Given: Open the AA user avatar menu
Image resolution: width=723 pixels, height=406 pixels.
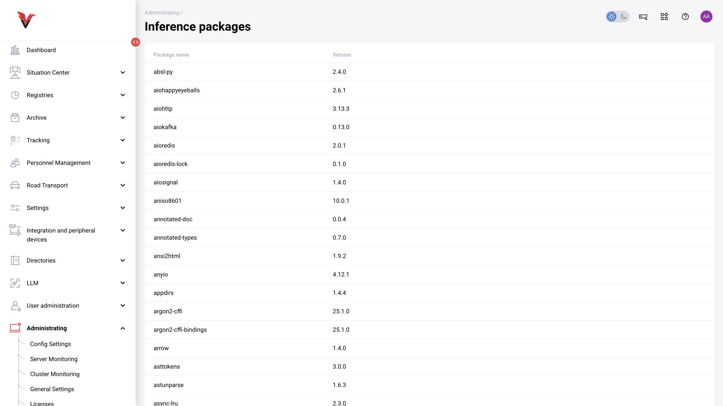Looking at the screenshot, I should click(706, 17).
